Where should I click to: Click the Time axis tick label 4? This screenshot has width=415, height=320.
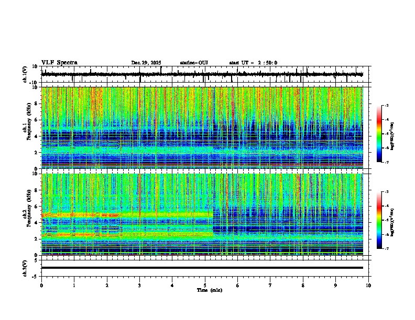[x=172, y=285]
